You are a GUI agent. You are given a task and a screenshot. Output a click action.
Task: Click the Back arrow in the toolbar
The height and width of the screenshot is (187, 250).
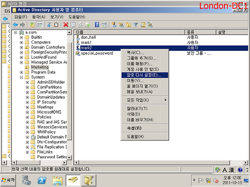click(15, 25)
